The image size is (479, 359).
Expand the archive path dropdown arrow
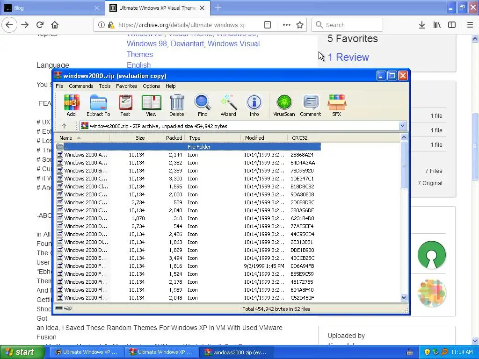(402, 126)
